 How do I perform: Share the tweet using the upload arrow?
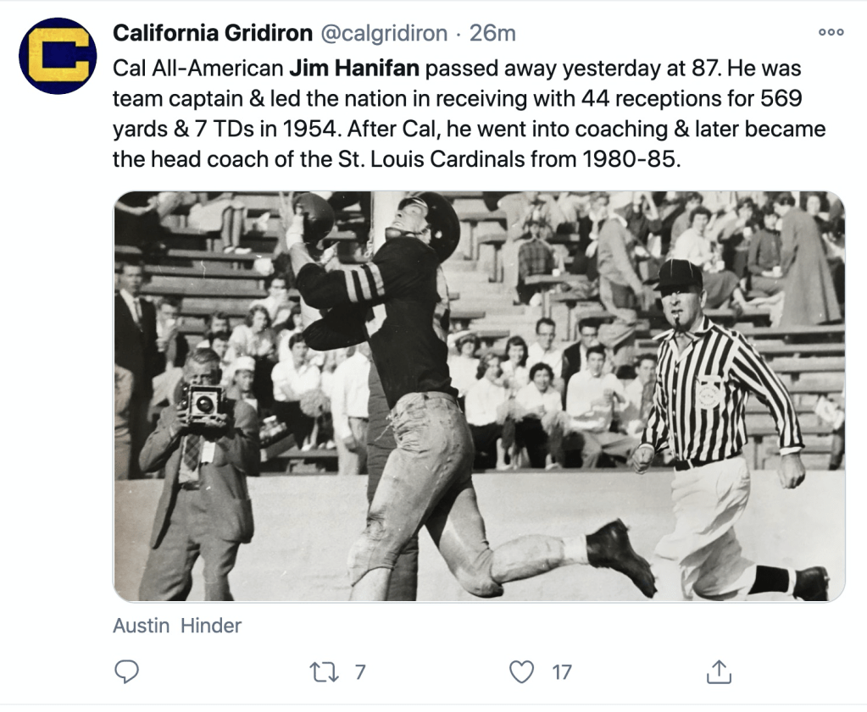[718, 672]
